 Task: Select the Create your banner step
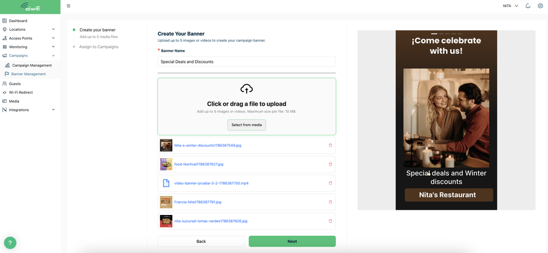pyautogui.click(x=98, y=30)
